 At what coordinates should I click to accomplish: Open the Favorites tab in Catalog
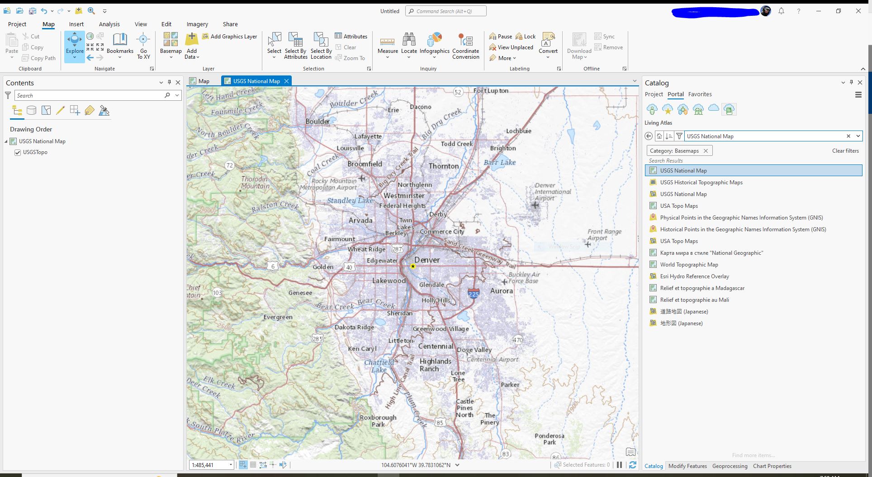[x=700, y=94]
